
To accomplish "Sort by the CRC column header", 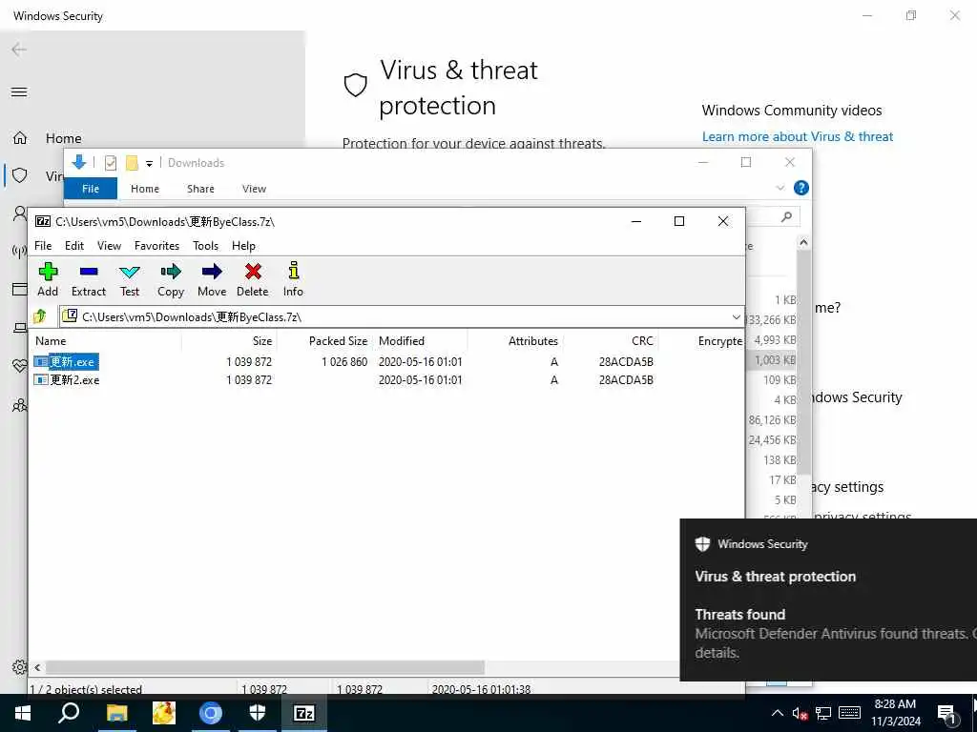I will point(611,341).
